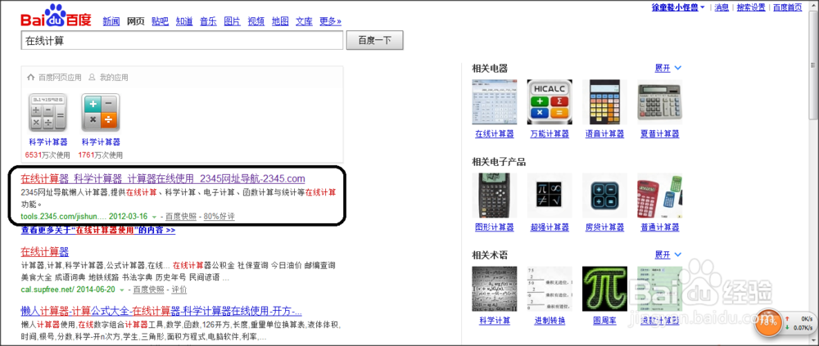819x346 pixels.
Task: Click the 夏普计算器 thumbnail image
Action: click(659, 101)
